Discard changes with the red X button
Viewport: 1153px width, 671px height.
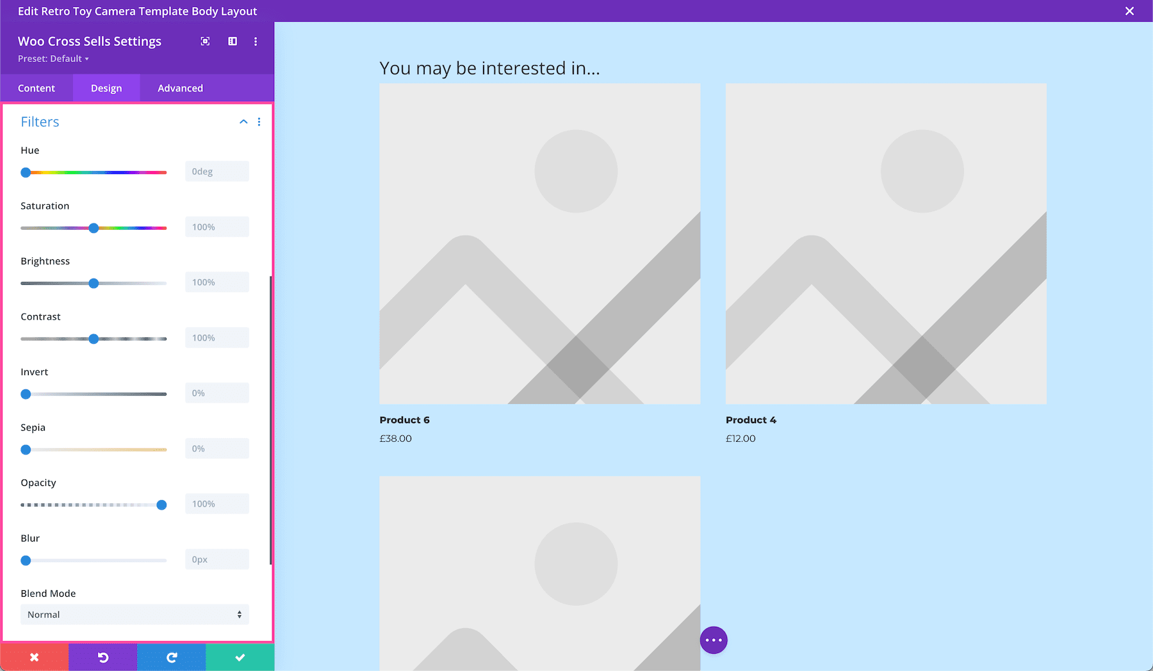(34, 657)
